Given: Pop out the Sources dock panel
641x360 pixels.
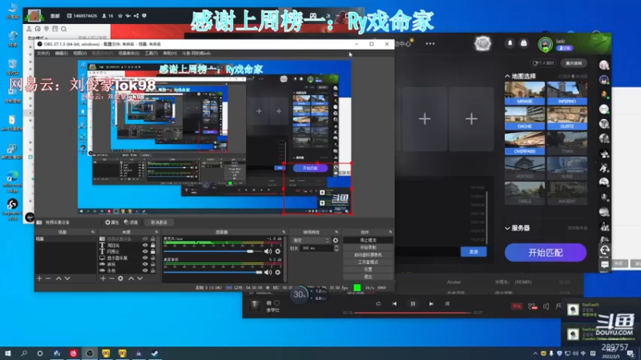Looking at the screenshot, I should click(x=156, y=232).
